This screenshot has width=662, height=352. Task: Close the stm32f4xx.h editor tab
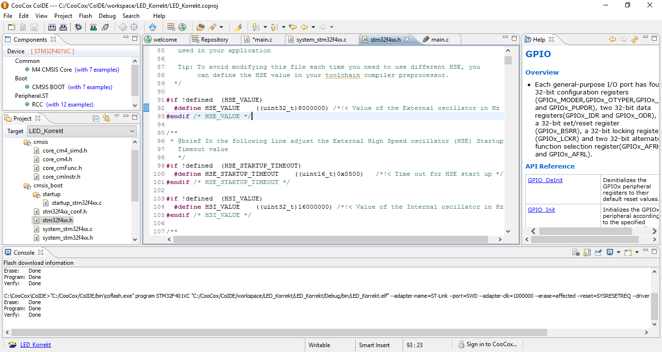[407, 40]
